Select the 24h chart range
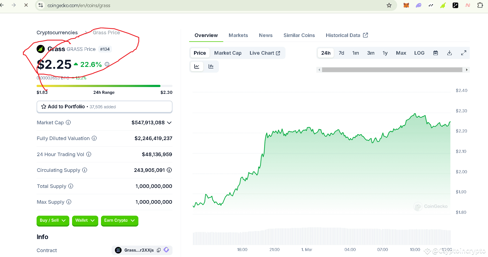Viewport: 488px width, 257px height. click(326, 53)
